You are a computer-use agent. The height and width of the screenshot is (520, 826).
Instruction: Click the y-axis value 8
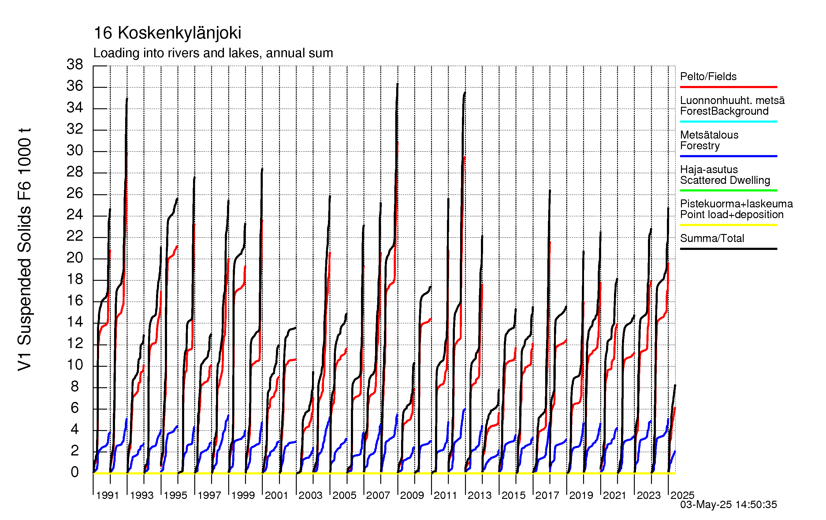point(75,387)
